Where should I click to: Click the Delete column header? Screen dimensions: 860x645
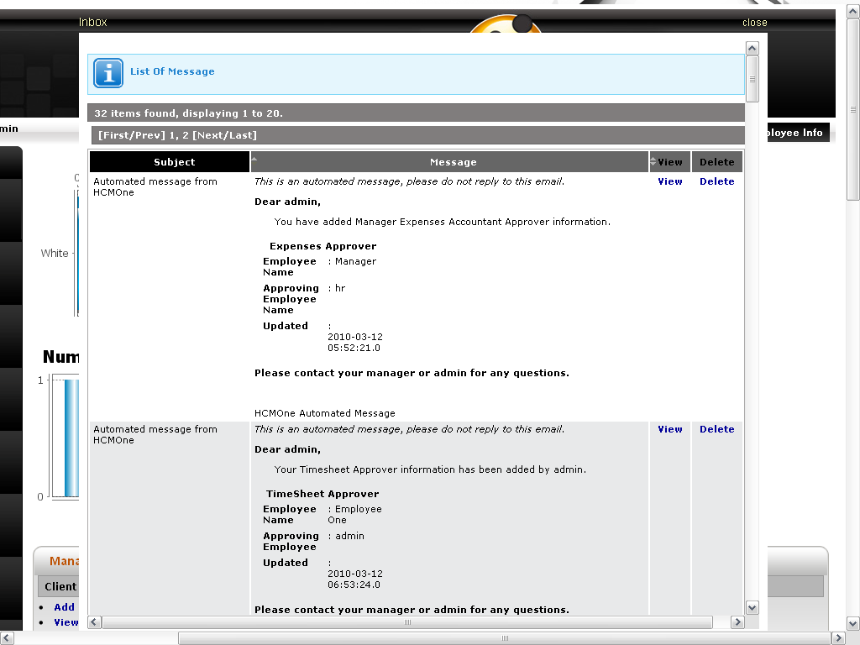point(717,162)
